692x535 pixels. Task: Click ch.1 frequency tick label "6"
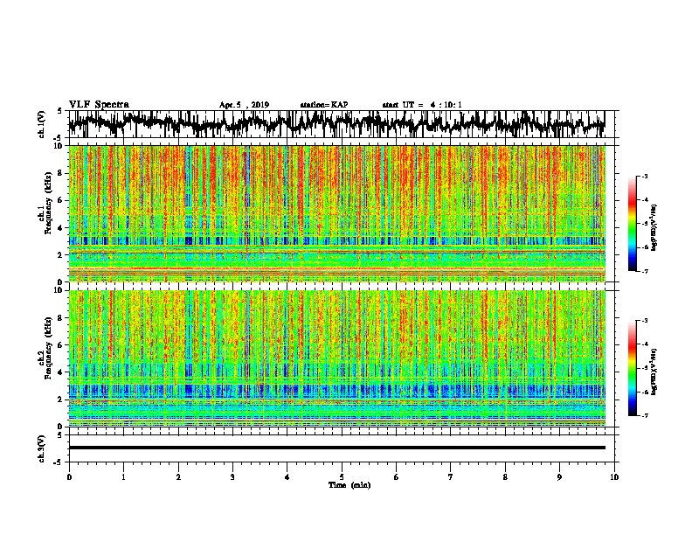(x=61, y=200)
